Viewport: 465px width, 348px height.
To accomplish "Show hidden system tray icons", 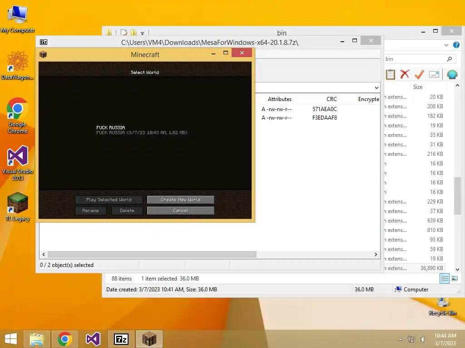I will click(400, 339).
